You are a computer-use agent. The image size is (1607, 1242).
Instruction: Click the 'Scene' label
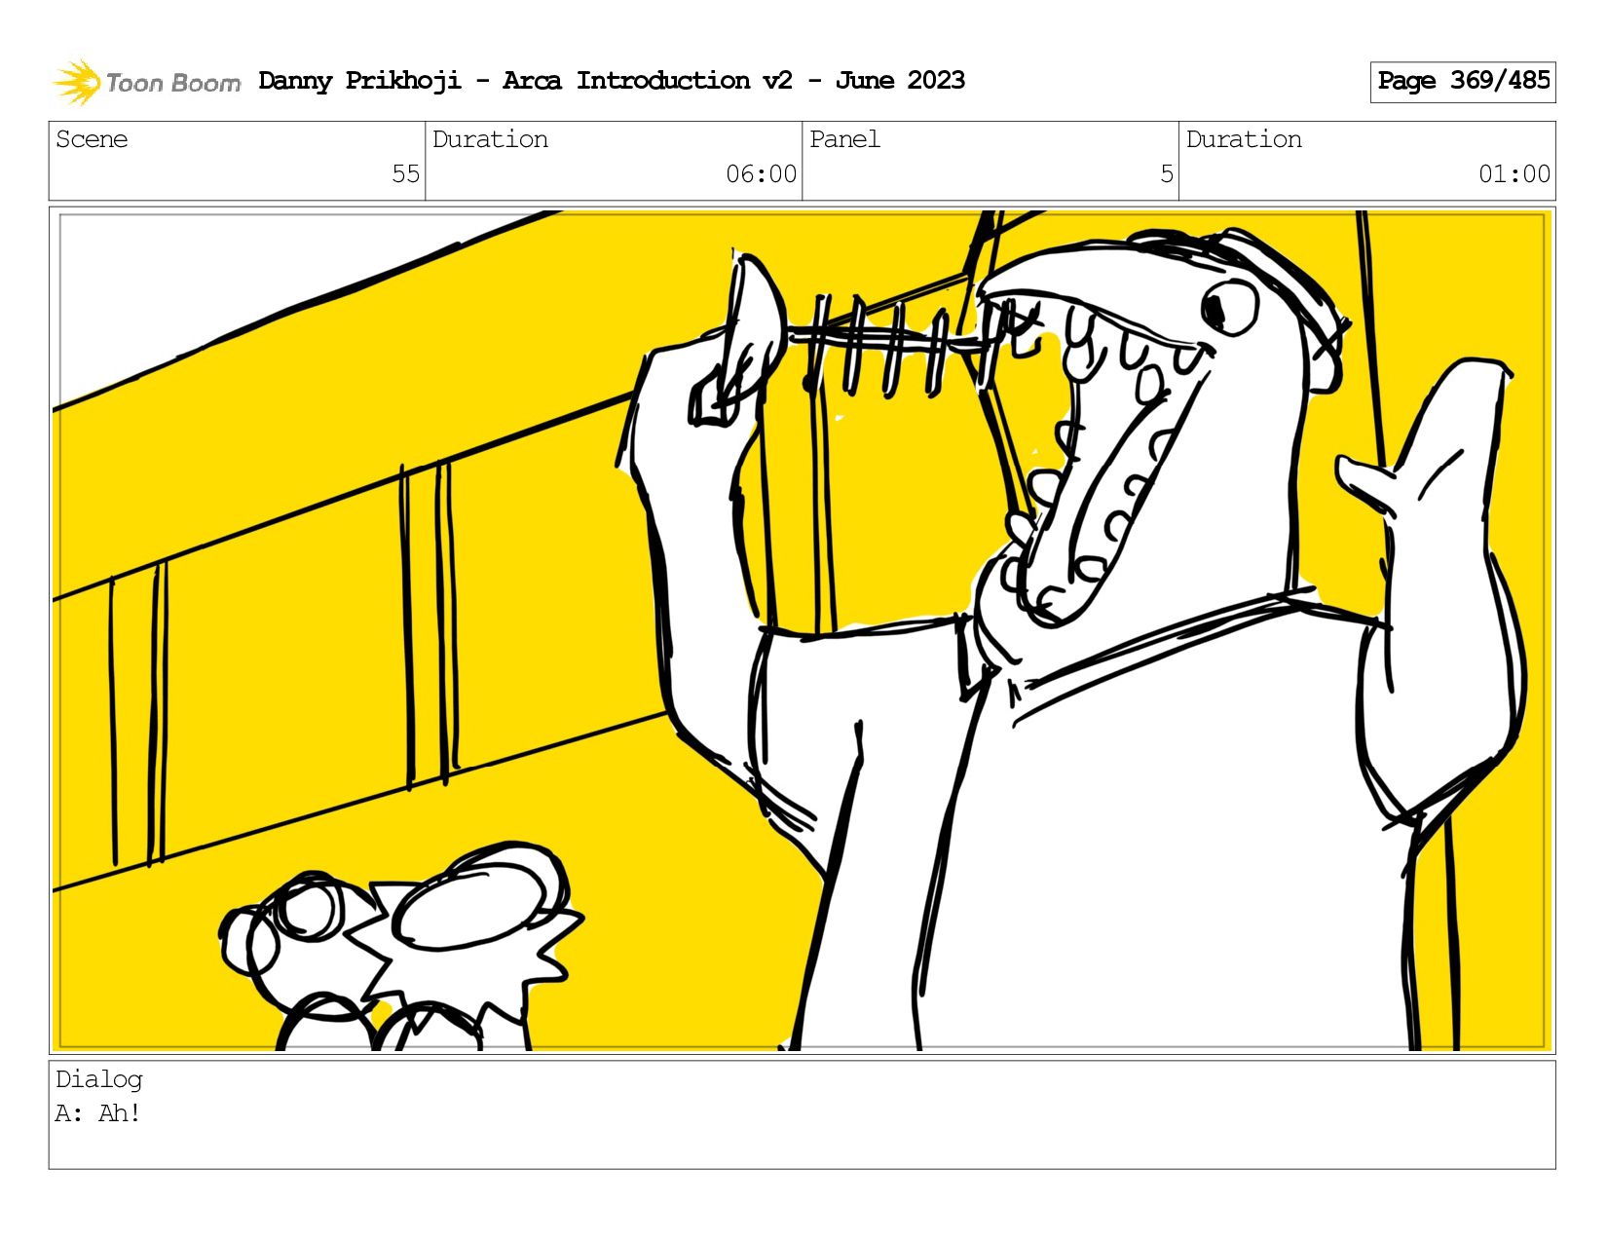pos(92,139)
